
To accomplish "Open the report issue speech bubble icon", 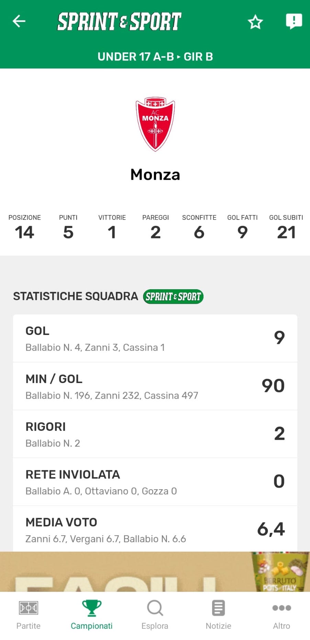I will pos(294,21).
